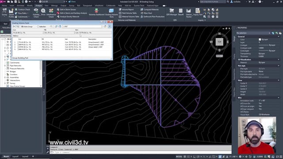
Task: Click the Model tab
Action: (6, 156)
